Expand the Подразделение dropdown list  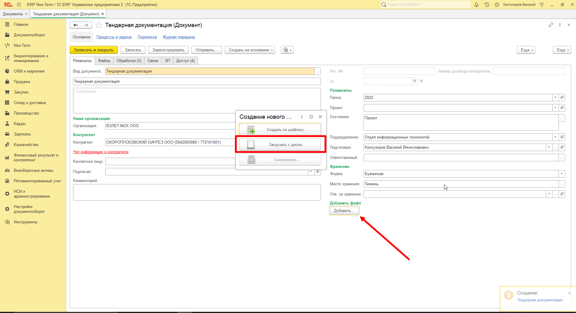coord(555,137)
